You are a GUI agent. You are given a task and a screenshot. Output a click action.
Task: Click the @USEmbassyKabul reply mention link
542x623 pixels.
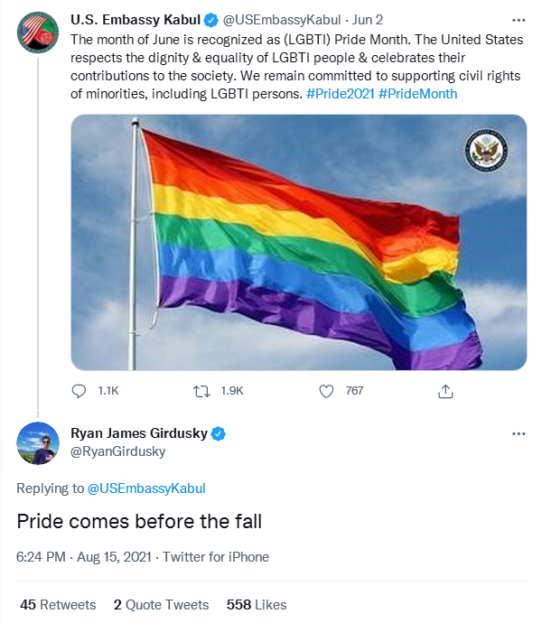[146, 488]
